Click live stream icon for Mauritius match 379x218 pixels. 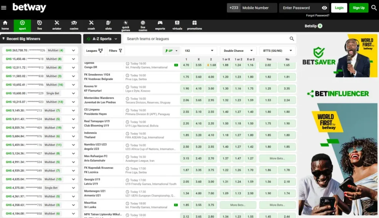point(176,205)
